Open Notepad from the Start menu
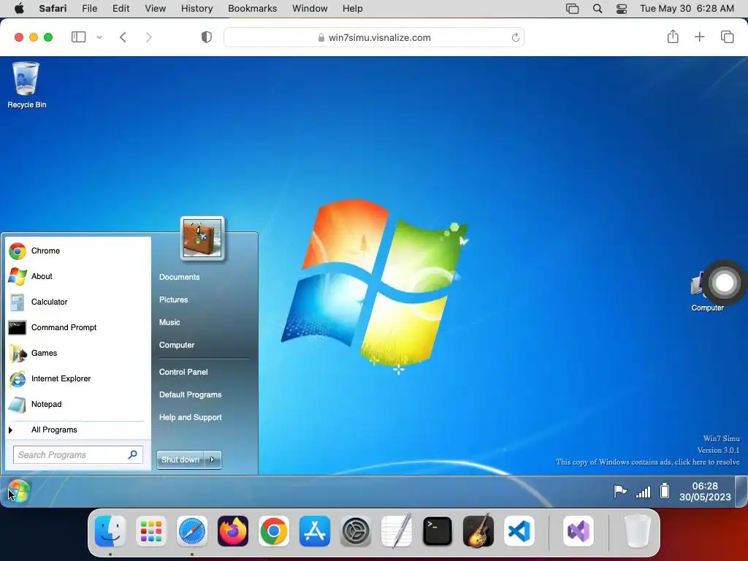Image resolution: width=748 pixels, height=561 pixels. (78, 404)
